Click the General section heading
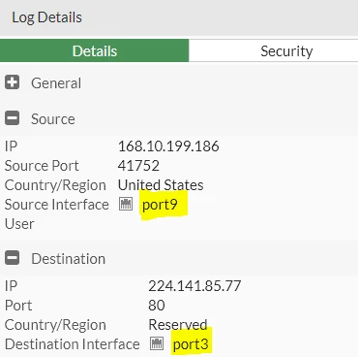358x357 pixels. (x=56, y=83)
